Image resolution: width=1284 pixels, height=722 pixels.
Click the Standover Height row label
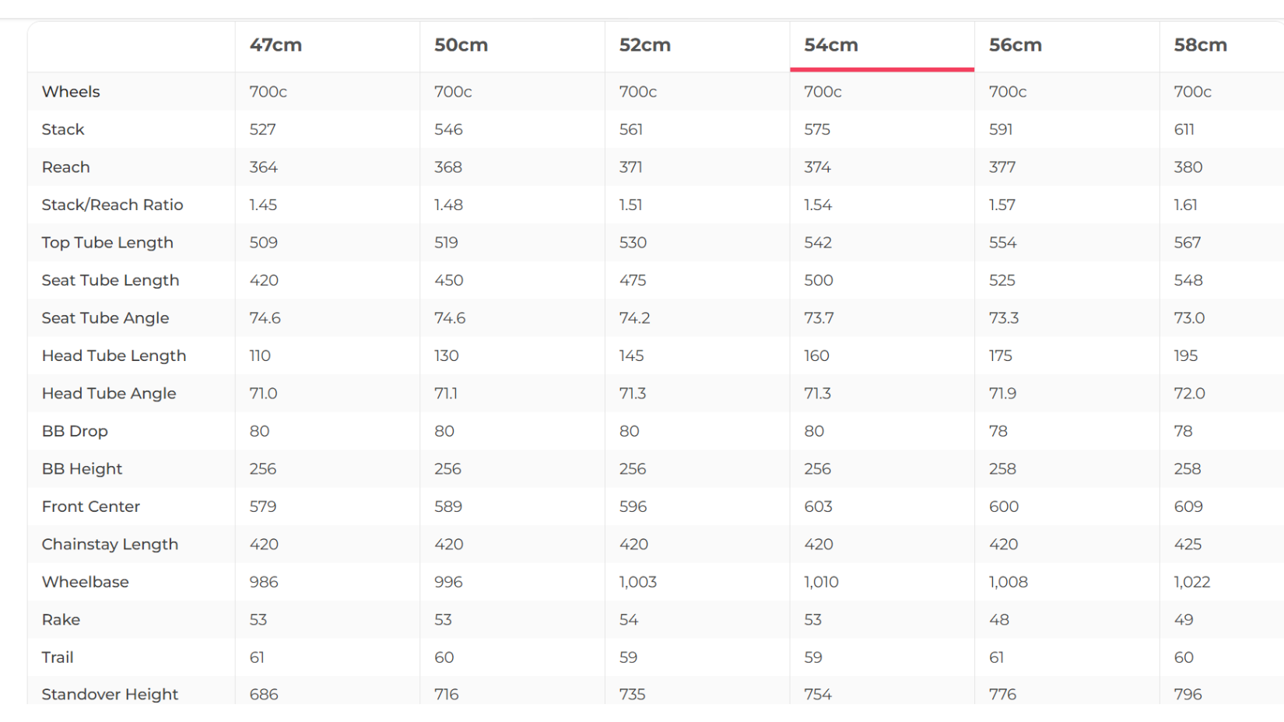point(110,694)
